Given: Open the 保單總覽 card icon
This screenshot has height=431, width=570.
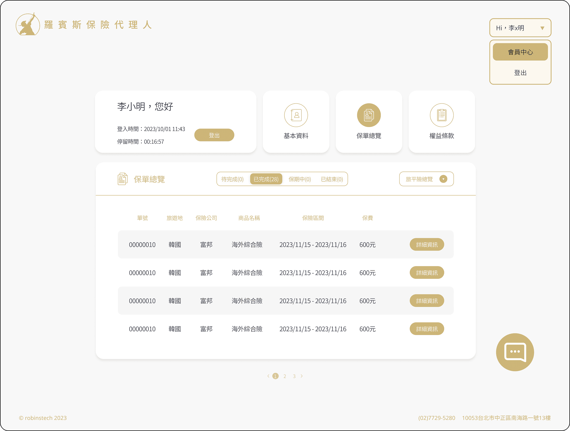Looking at the screenshot, I should [369, 115].
